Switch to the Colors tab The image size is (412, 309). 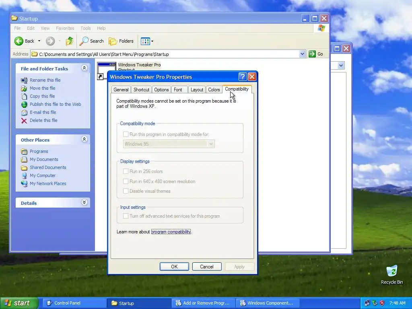click(x=214, y=90)
